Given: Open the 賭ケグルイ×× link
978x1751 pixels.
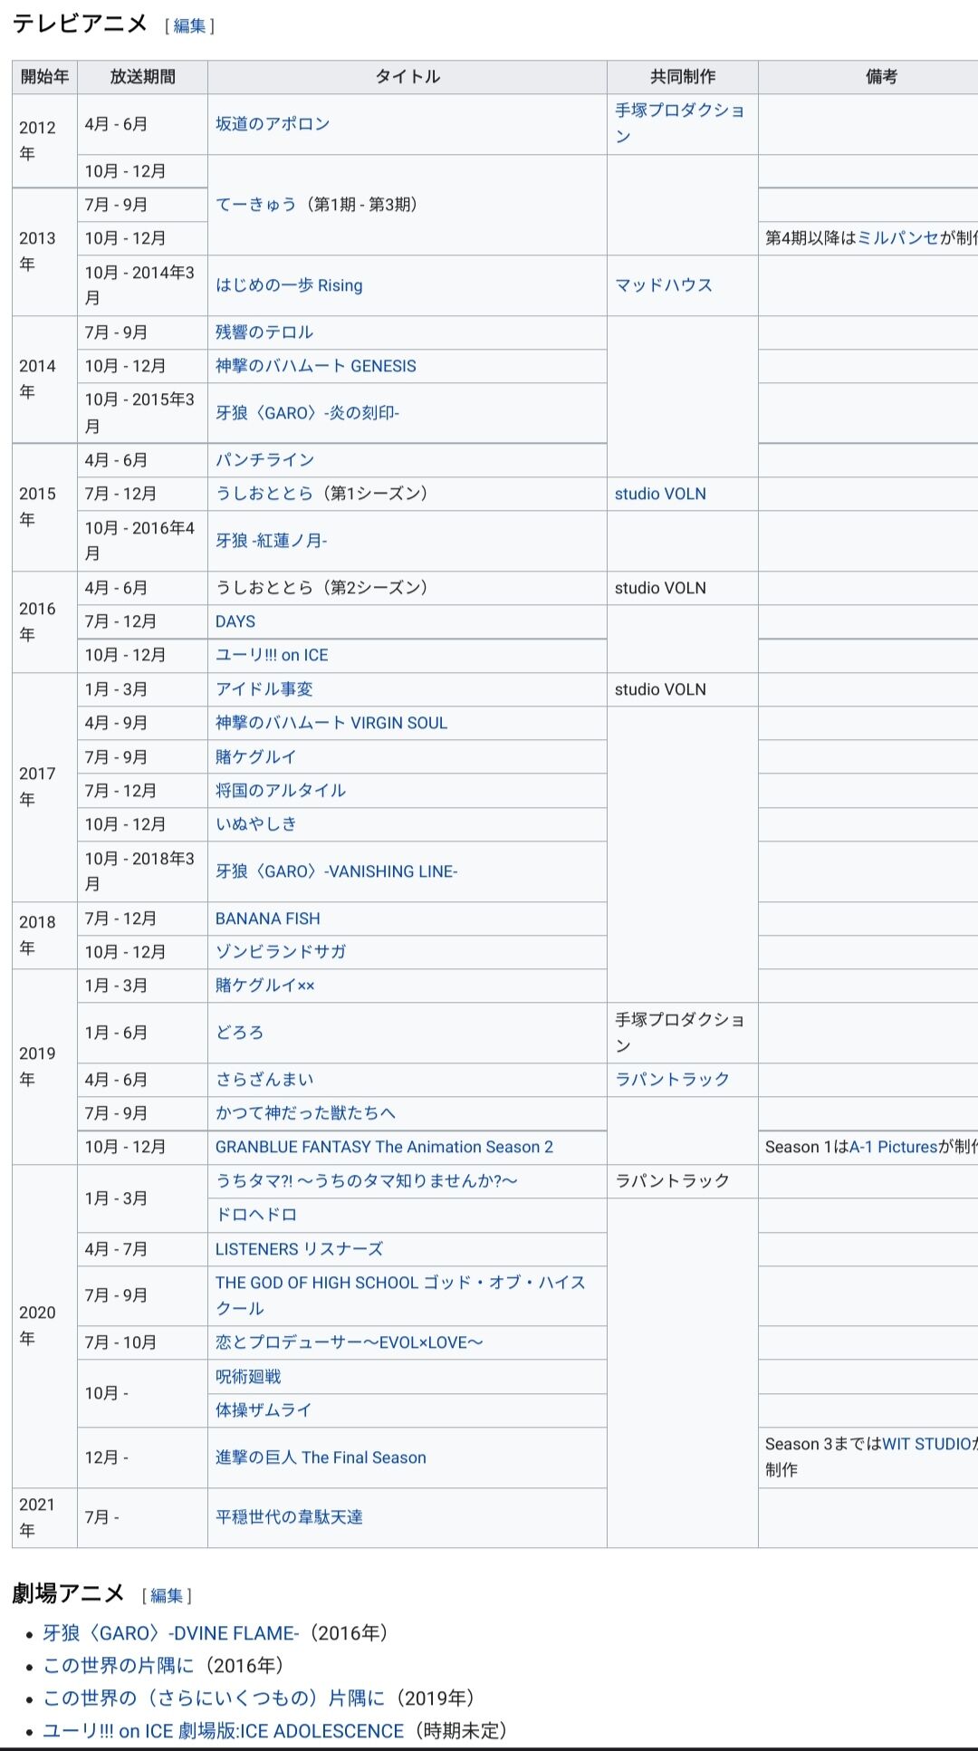Looking at the screenshot, I should point(265,986).
